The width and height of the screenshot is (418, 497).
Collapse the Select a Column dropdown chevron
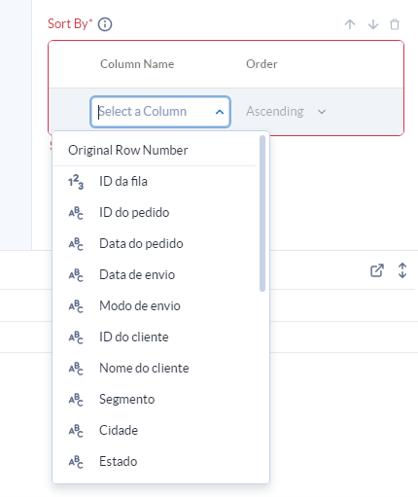click(220, 112)
